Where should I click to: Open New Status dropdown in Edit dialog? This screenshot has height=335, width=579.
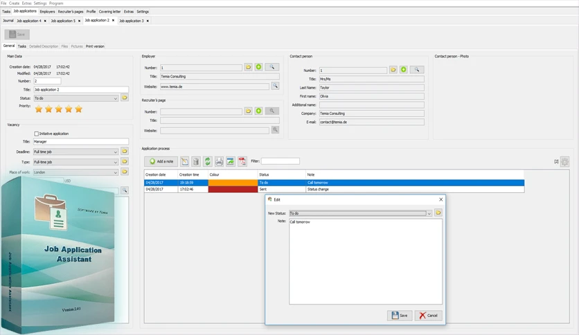click(x=360, y=214)
